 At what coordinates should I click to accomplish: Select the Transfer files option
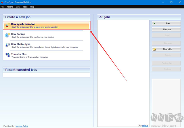[x=46, y=56]
